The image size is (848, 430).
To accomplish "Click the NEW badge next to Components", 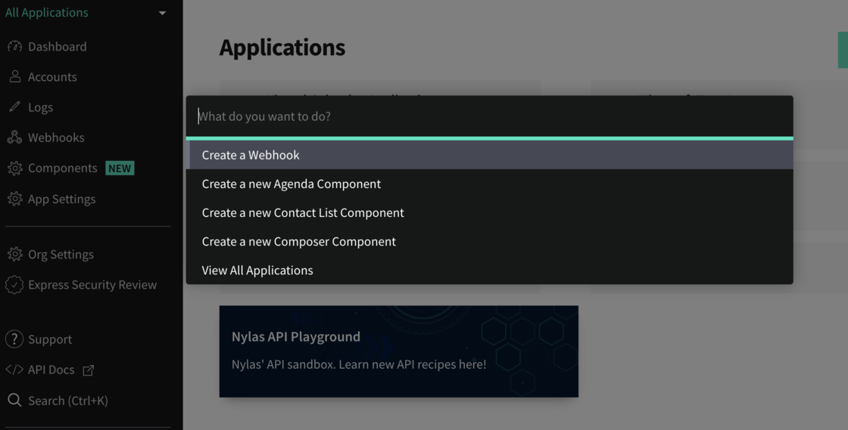I will [120, 169].
